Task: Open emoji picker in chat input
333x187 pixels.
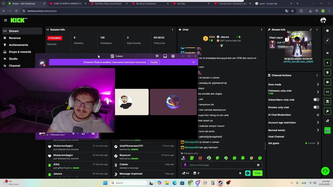Action: (258, 165)
